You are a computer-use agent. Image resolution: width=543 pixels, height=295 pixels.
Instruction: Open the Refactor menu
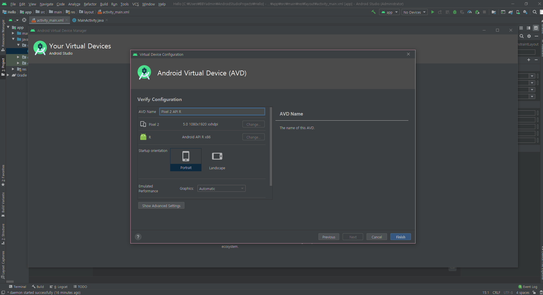[x=90, y=4]
